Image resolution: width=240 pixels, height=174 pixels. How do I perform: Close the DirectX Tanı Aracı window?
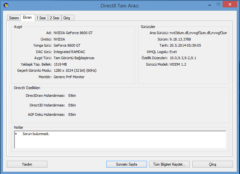230,4
